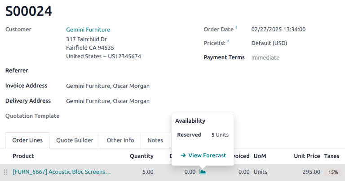Image resolution: width=345 pixels, height=181 pixels.
Task: Click the help mark next to Order Date
Action: click(236, 28)
